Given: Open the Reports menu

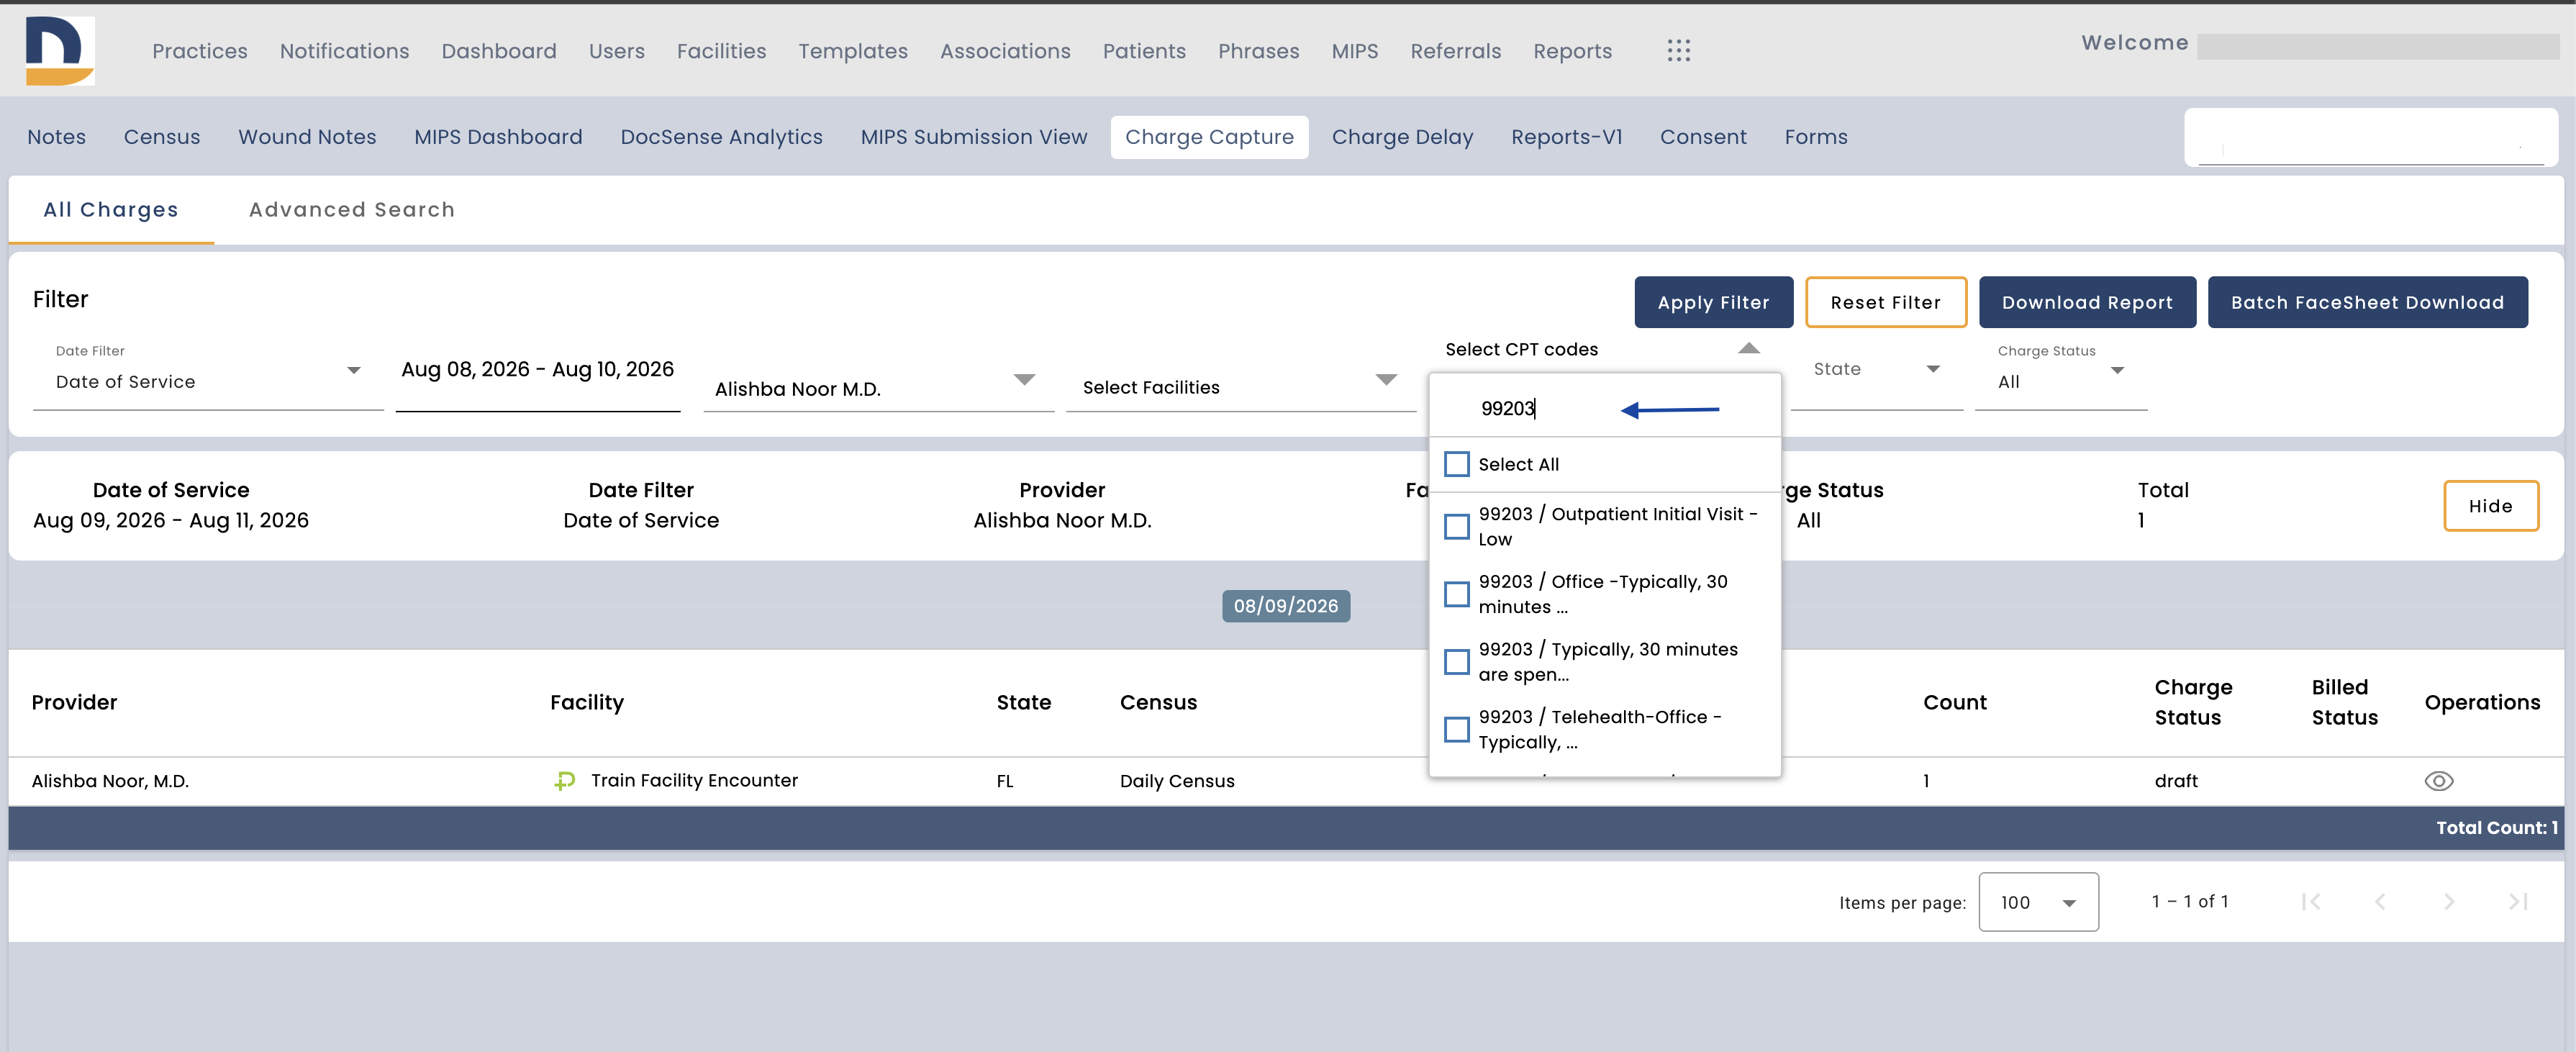Looking at the screenshot, I should (x=1573, y=51).
